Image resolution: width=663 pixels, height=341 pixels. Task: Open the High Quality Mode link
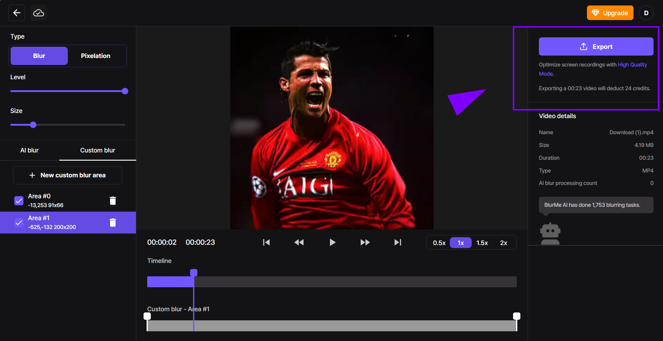[632, 64]
